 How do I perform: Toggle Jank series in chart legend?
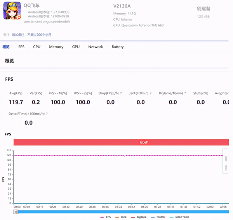point(122,217)
